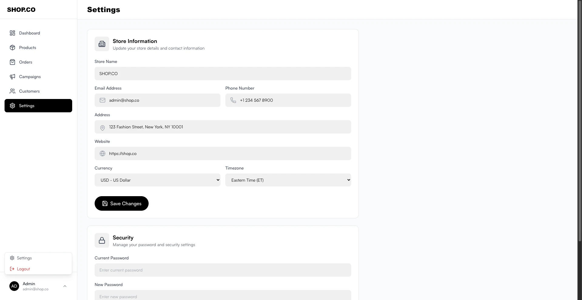
Task: Click the Orders shopping bag icon
Action: click(12, 62)
